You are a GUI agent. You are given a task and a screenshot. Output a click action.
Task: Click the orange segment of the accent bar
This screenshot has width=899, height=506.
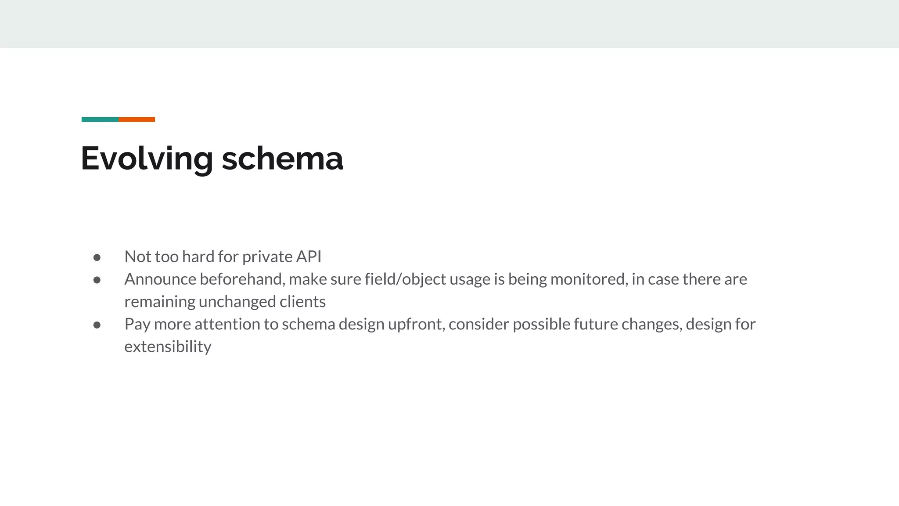point(137,119)
